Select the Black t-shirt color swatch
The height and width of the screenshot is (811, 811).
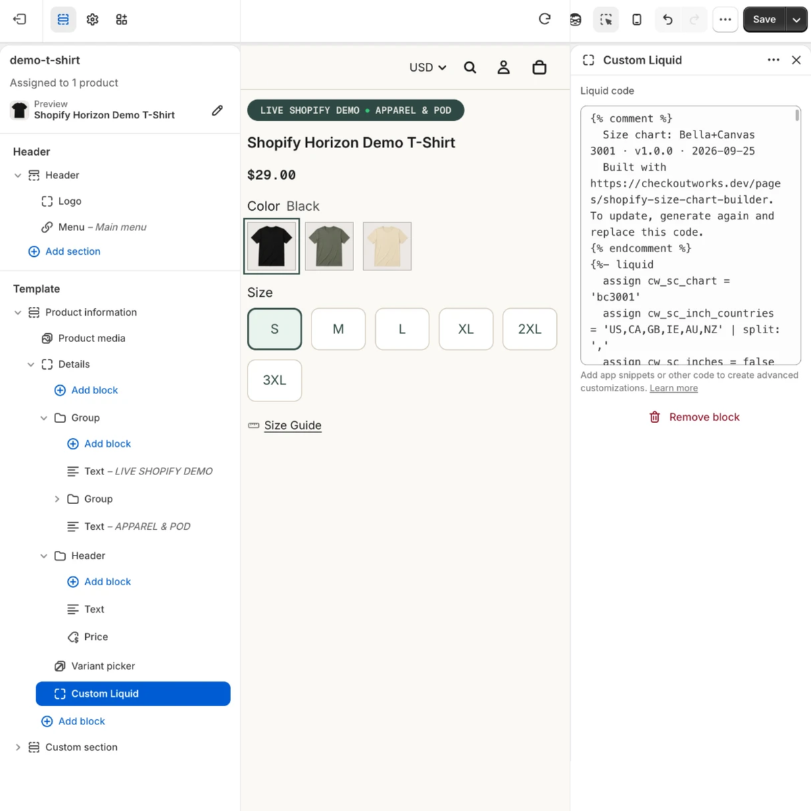point(272,246)
